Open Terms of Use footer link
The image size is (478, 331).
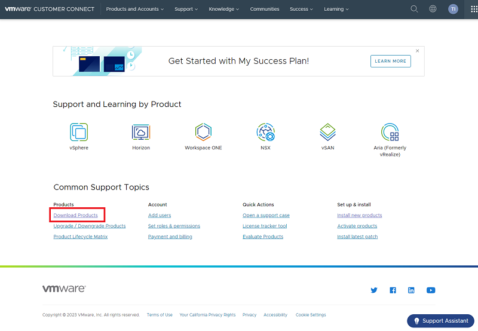pyautogui.click(x=160, y=315)
